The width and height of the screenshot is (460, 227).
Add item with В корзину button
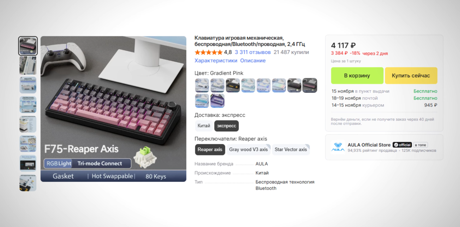(357, 76)
